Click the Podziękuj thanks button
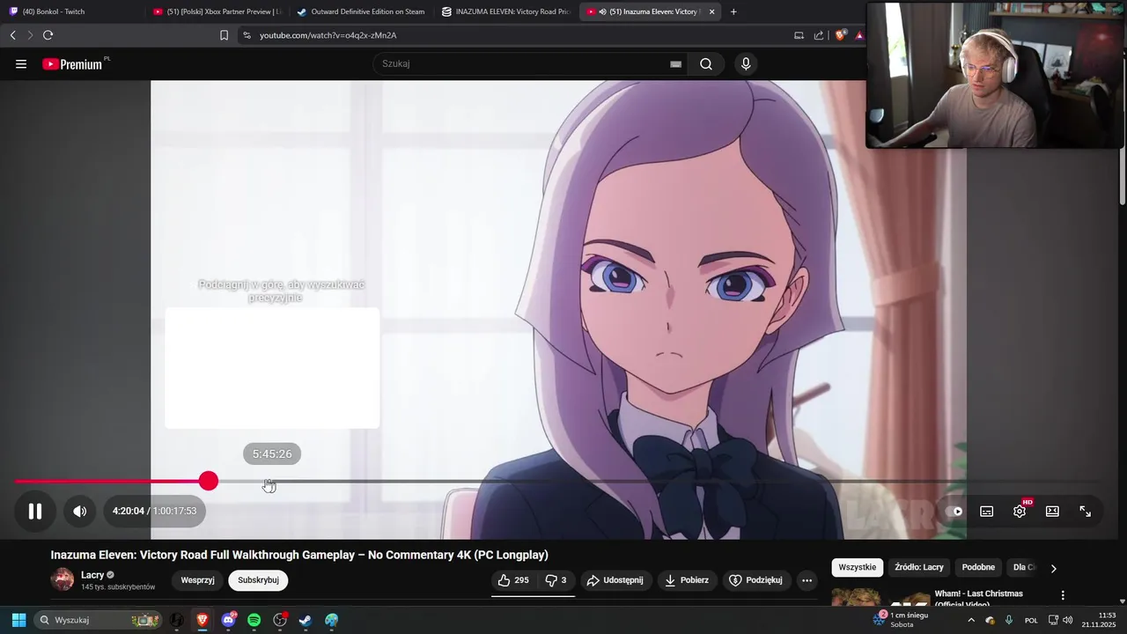The image size is (1127, 634). click(756, 580)
